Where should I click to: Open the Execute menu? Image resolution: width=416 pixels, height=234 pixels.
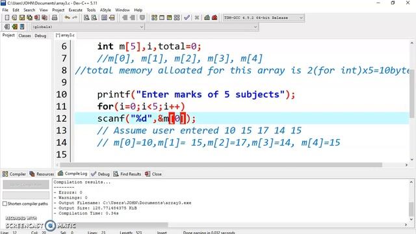[x=75, y=10]
